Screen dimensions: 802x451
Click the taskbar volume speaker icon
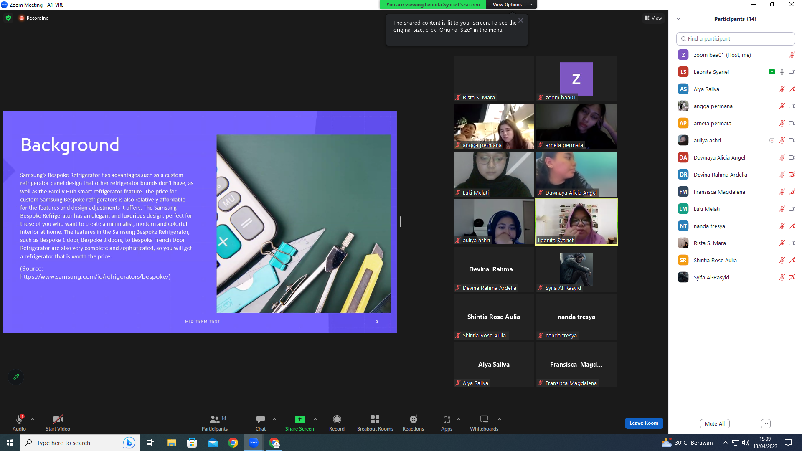[746, 443]
